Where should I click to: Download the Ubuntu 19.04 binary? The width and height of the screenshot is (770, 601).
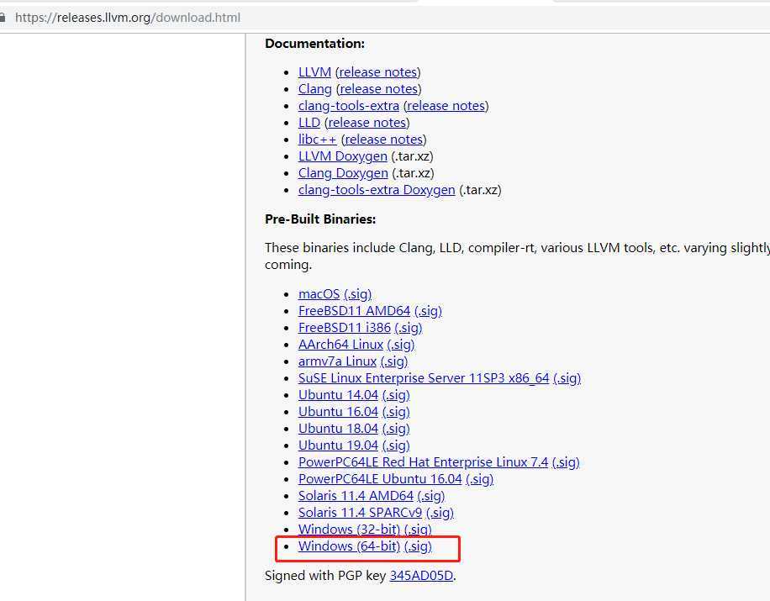[x=339, y=445]
